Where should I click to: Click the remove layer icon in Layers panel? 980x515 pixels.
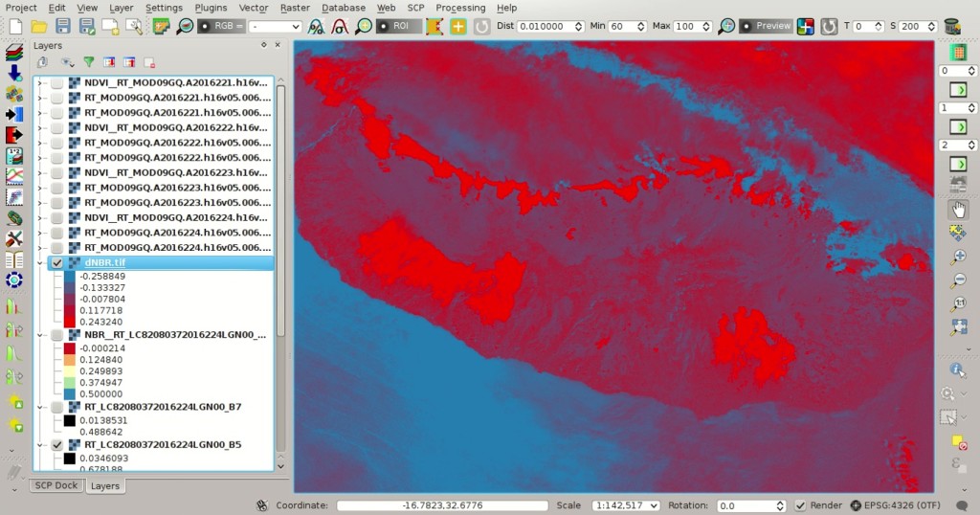tap(149, 62)
